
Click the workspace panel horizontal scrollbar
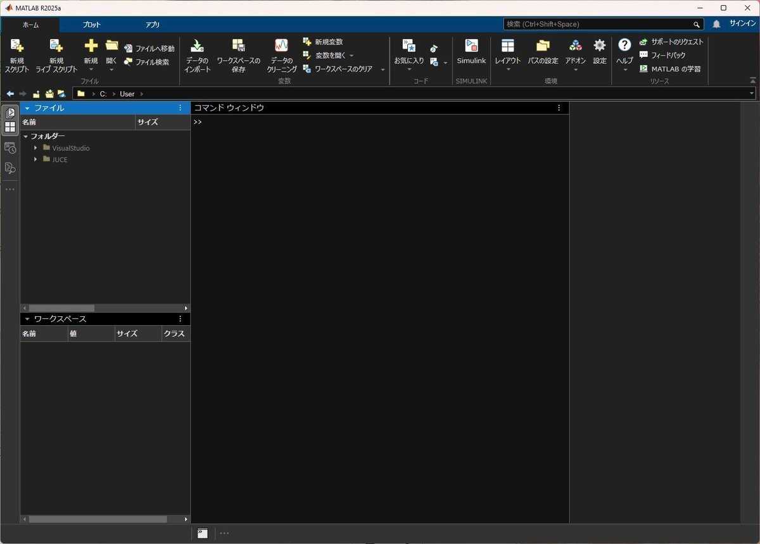(98, 519)
